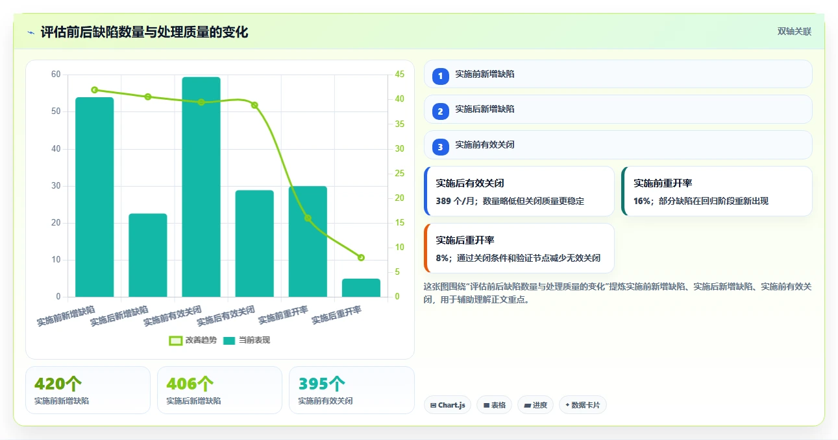
Task: Click the shortest bar 实施后重开率
Action: (x=361, y=288)
